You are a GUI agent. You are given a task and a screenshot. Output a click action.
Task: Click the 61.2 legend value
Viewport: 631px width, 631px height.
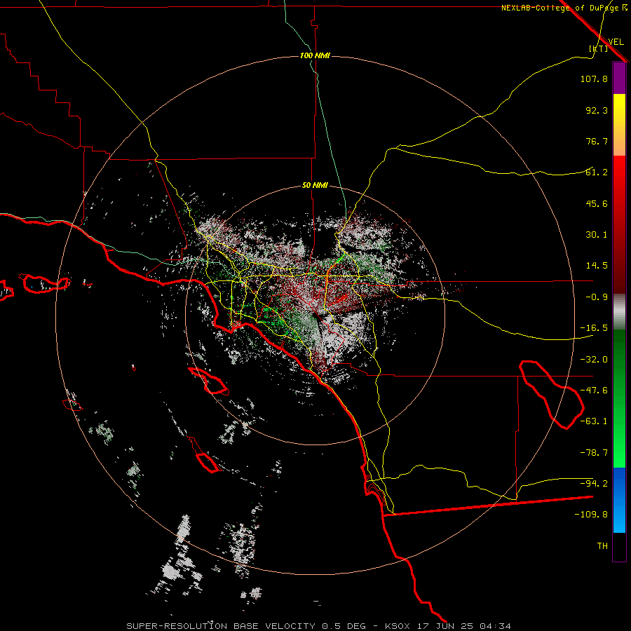coord(597,172)
